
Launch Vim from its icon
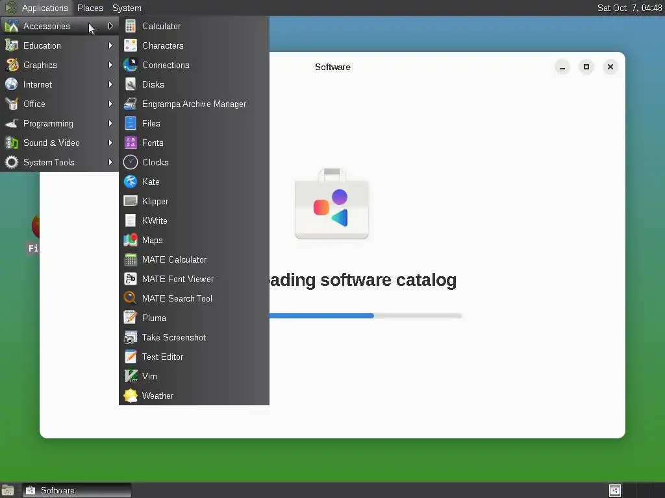130,377
